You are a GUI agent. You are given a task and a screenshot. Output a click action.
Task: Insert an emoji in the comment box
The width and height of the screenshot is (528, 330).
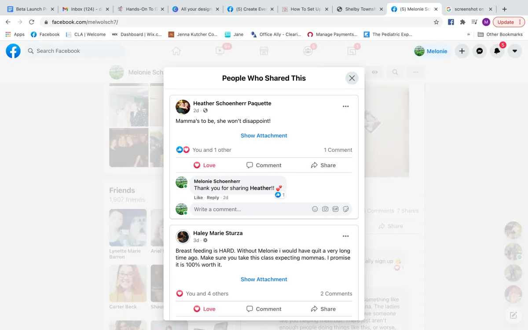point(315,209)
